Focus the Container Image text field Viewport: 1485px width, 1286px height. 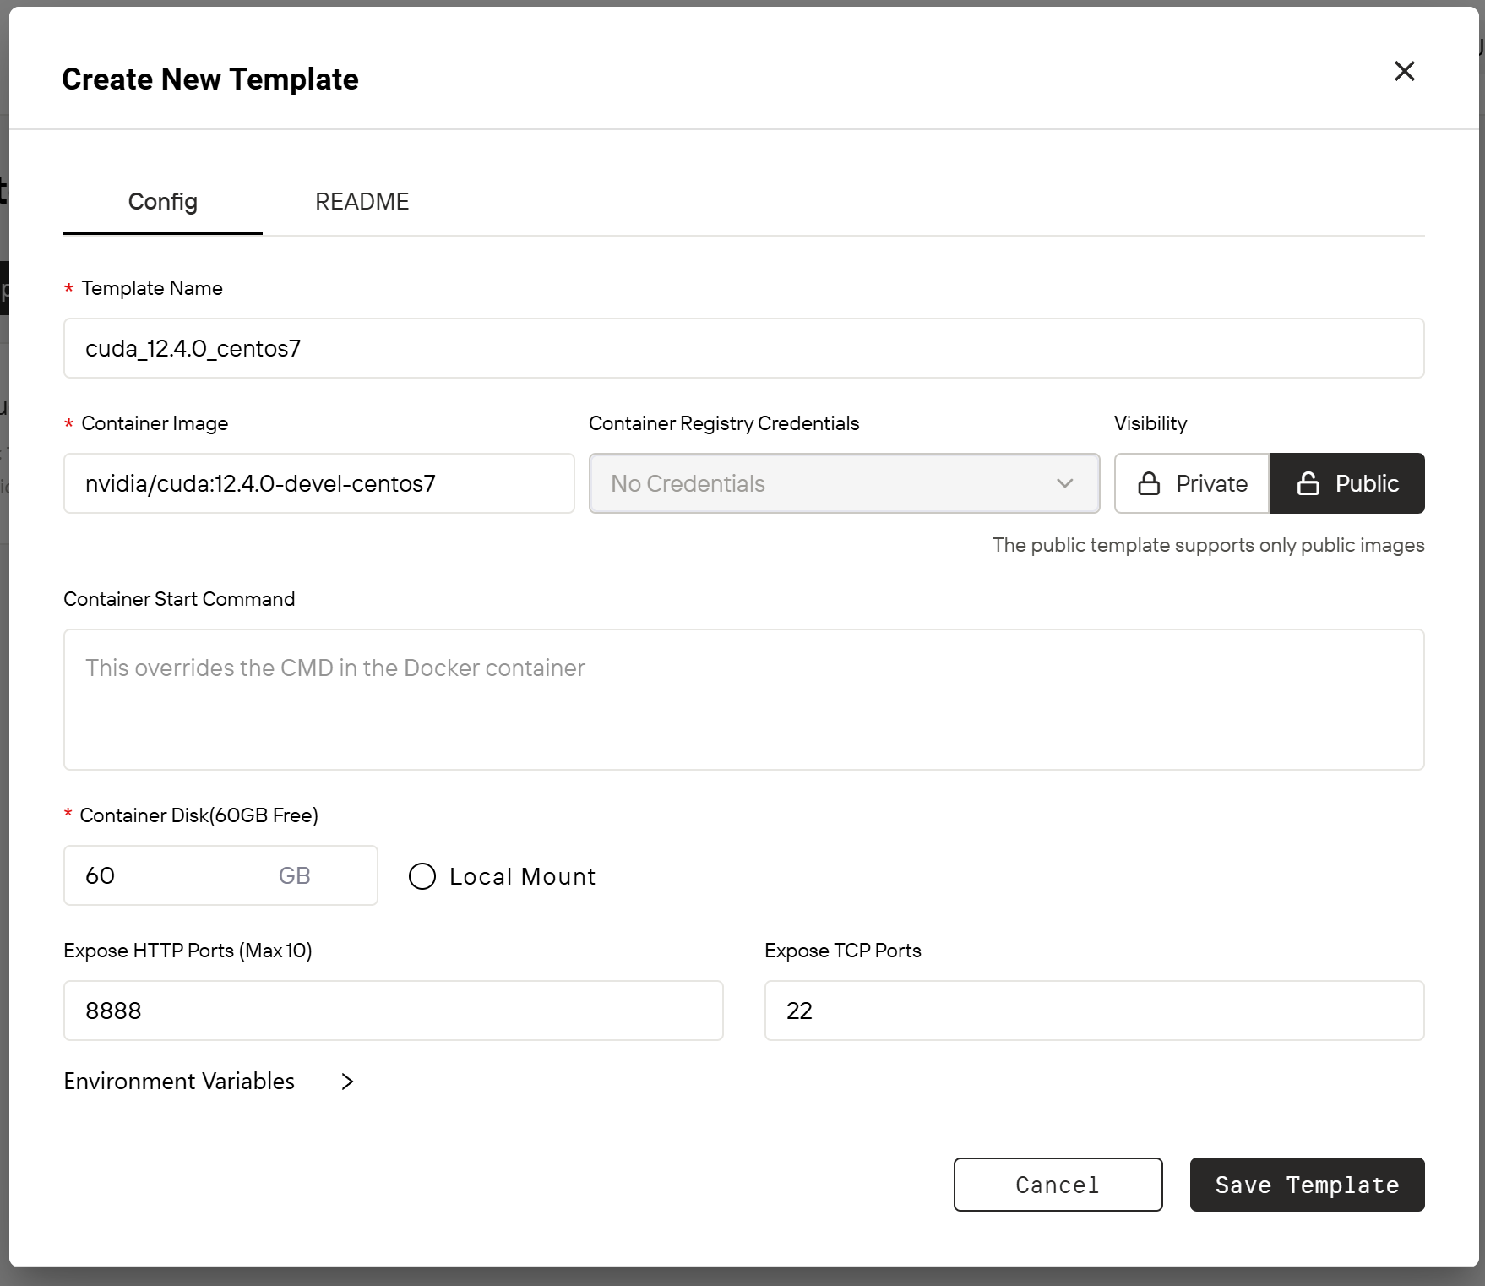click(319, 483)
